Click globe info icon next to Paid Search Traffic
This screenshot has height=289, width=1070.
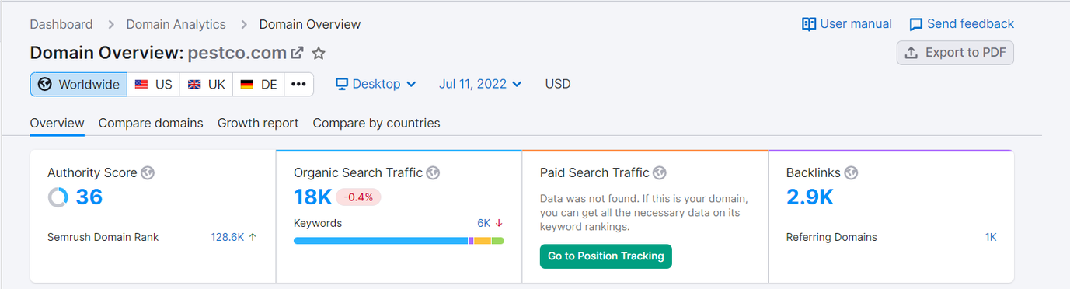[660, 172]
